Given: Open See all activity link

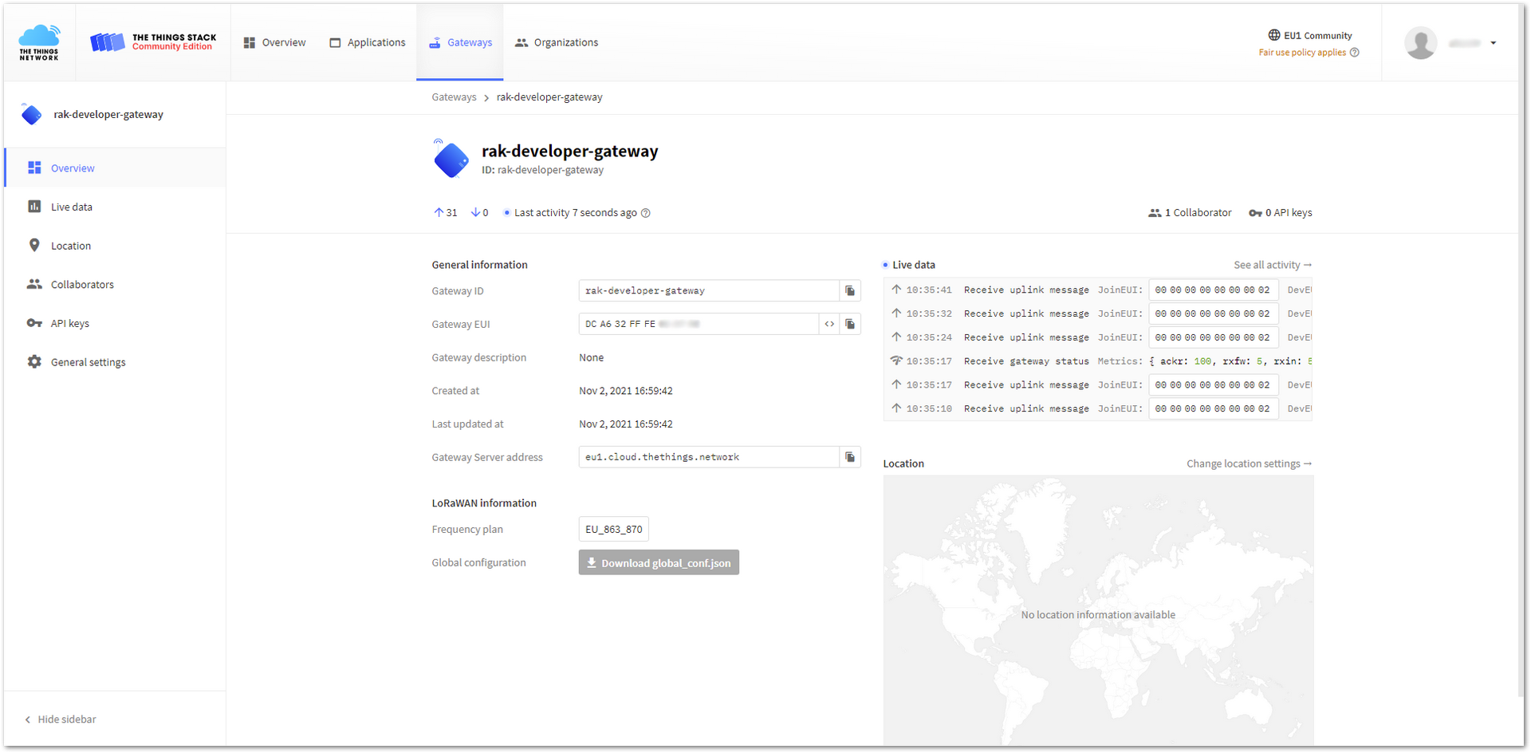Looking at the screenshot, I should point(1273,265).
